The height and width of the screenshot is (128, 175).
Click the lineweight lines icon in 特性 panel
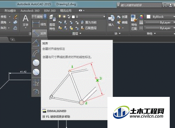pos(141,22)
